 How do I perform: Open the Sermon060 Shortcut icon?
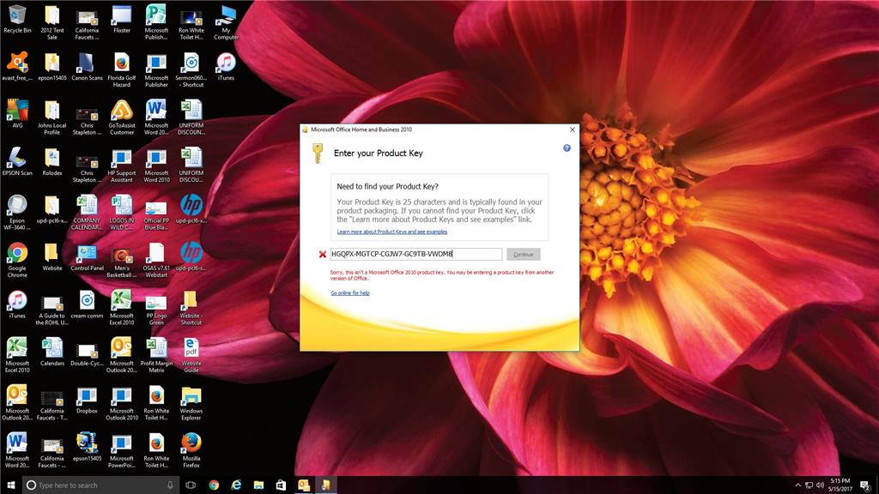click(x=191, y=69)
